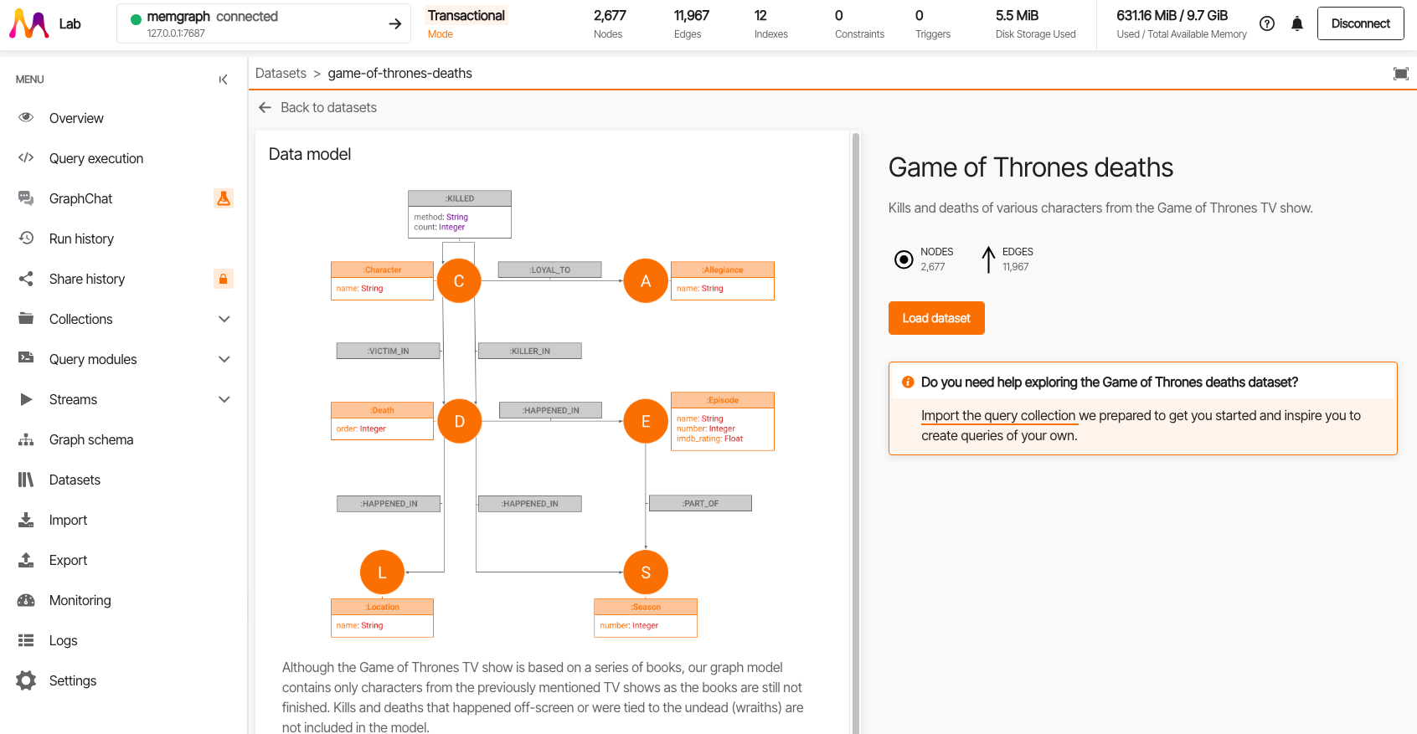This screenshot has height=734, width=1417.
Task: Click the 0 Constraints statistic
Action: click(x=859, y=24)
